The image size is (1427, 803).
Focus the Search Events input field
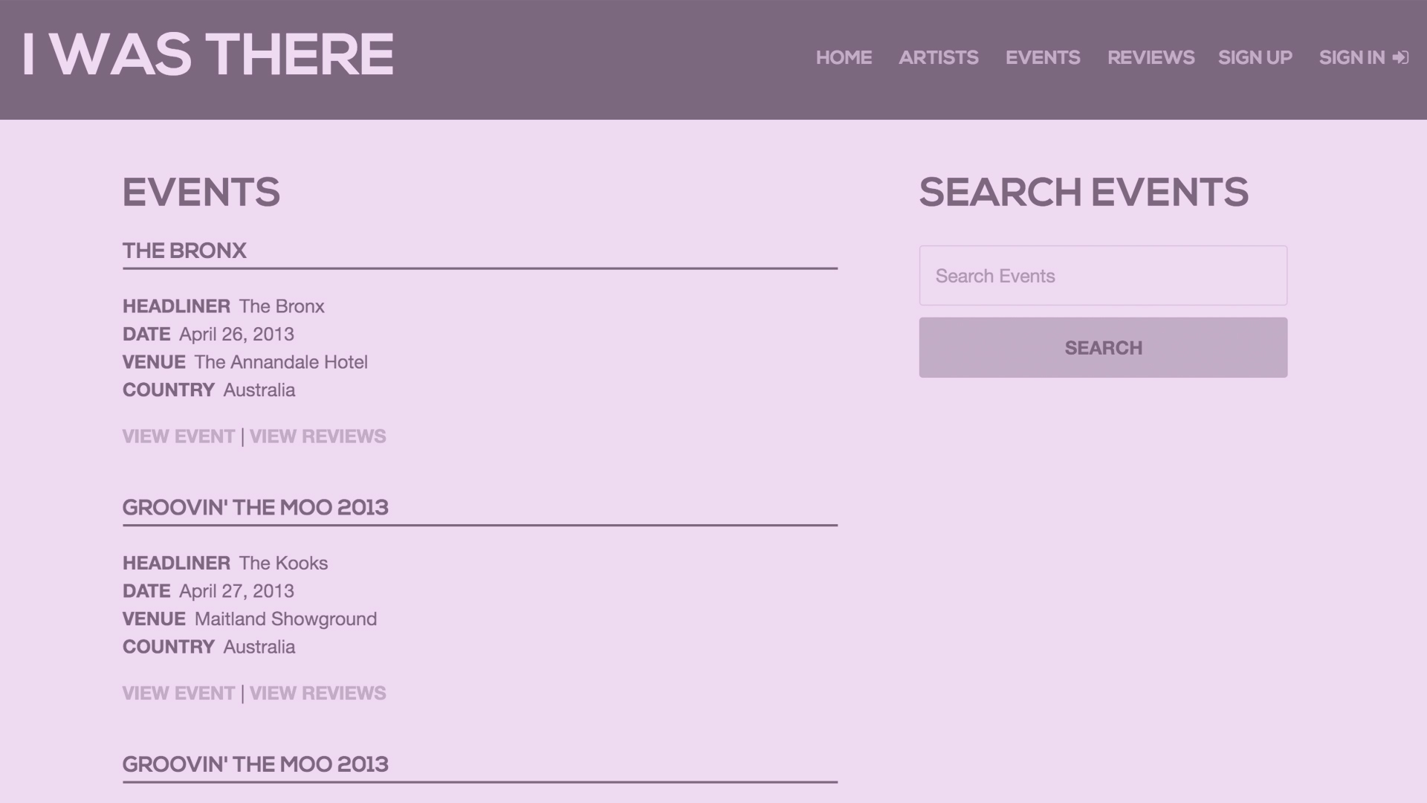coord(1103,276)
